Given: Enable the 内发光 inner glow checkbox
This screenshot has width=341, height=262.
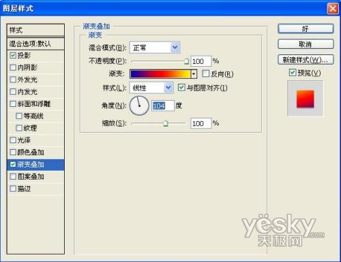Looking at the screenshot, I should pos(13,92).
